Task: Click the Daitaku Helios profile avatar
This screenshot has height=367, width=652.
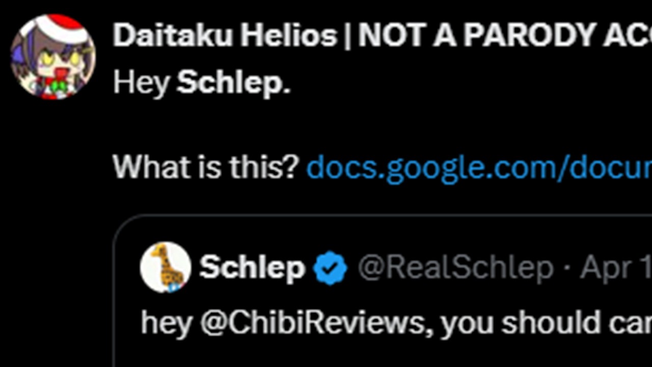Action: click(53, 57)
